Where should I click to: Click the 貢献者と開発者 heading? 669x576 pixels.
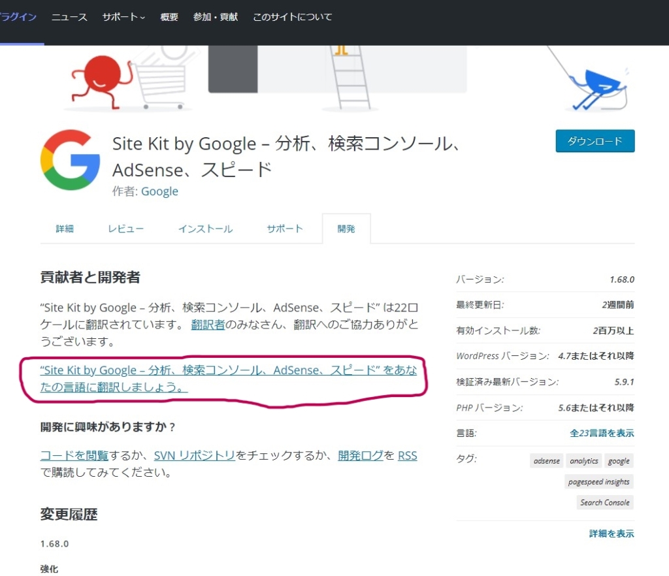[90, 277]
